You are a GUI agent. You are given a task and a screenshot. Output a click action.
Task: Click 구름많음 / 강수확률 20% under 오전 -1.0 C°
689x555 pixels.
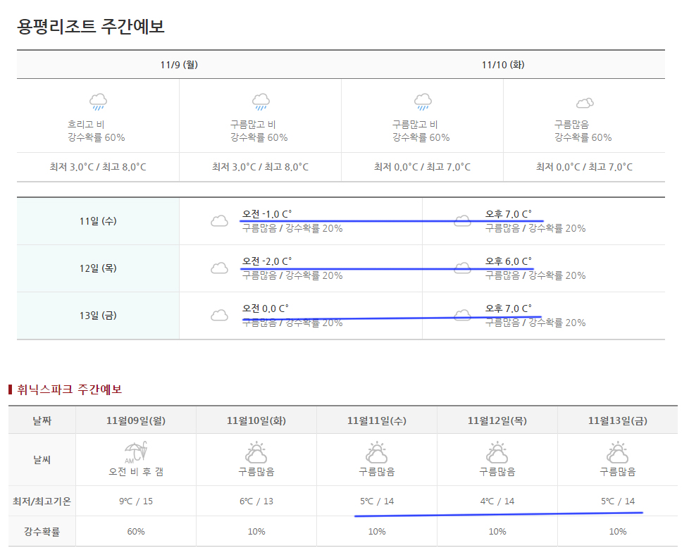(x=292, y=228)
